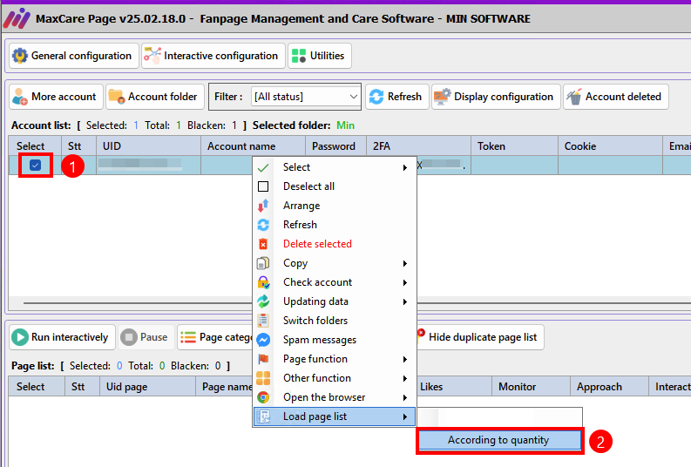Click the More account button
The image size is (691, 467).
coord(56,97)
